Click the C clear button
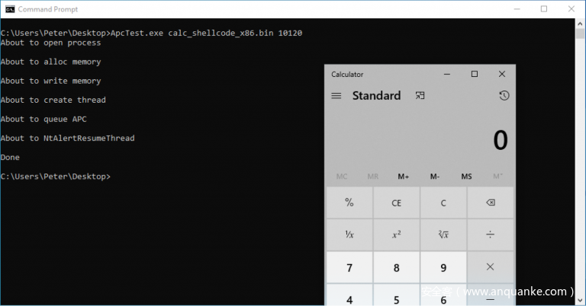 click(443, 202)
